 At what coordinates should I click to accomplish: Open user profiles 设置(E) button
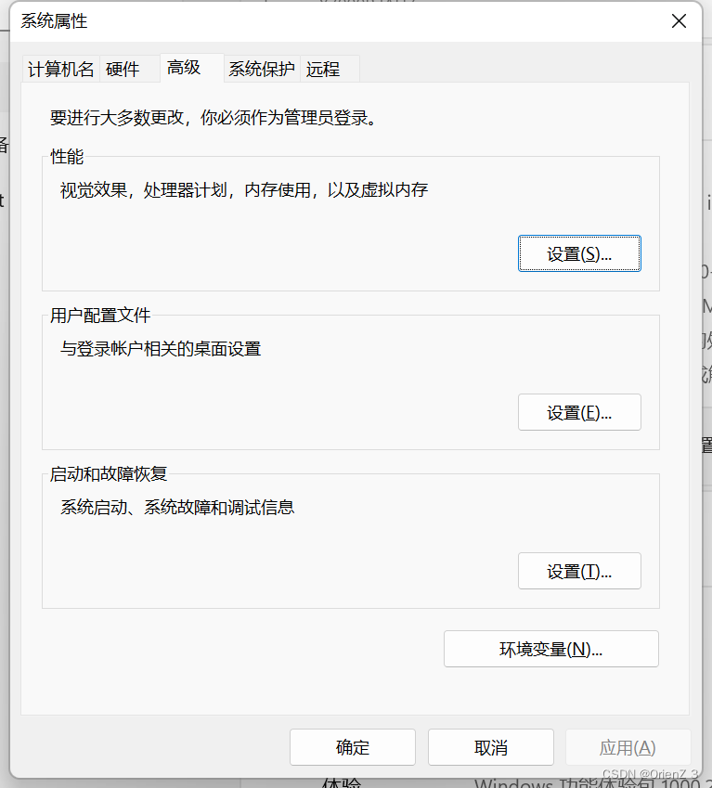[x=579, y=413]
